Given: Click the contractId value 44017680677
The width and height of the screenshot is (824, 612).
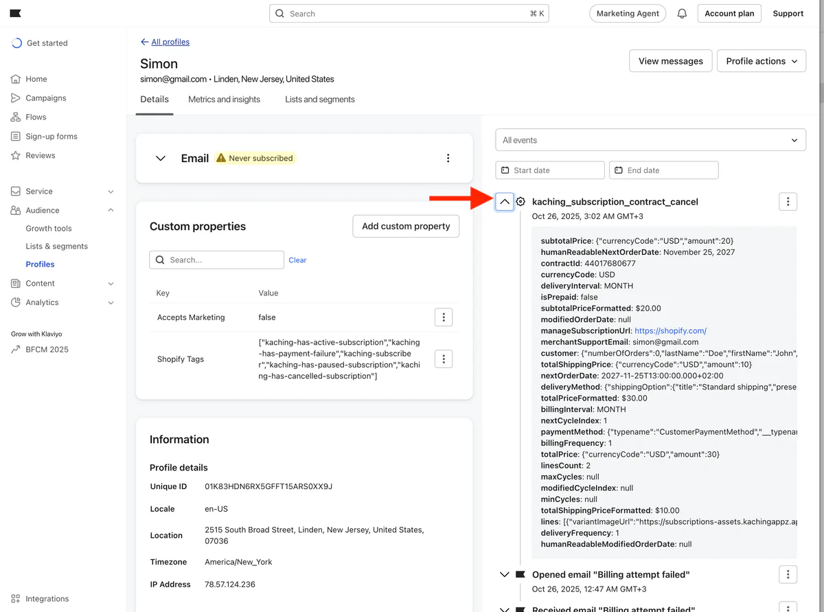Looking at the screenshot, I should pos(610,264).
